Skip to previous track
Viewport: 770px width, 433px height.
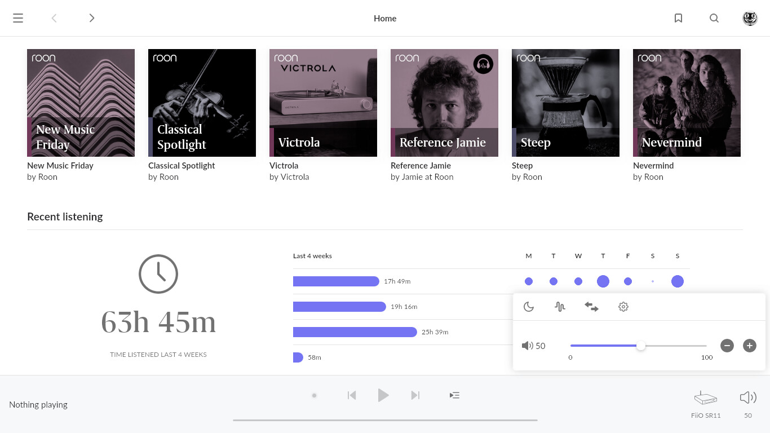(x=352, y=395)
